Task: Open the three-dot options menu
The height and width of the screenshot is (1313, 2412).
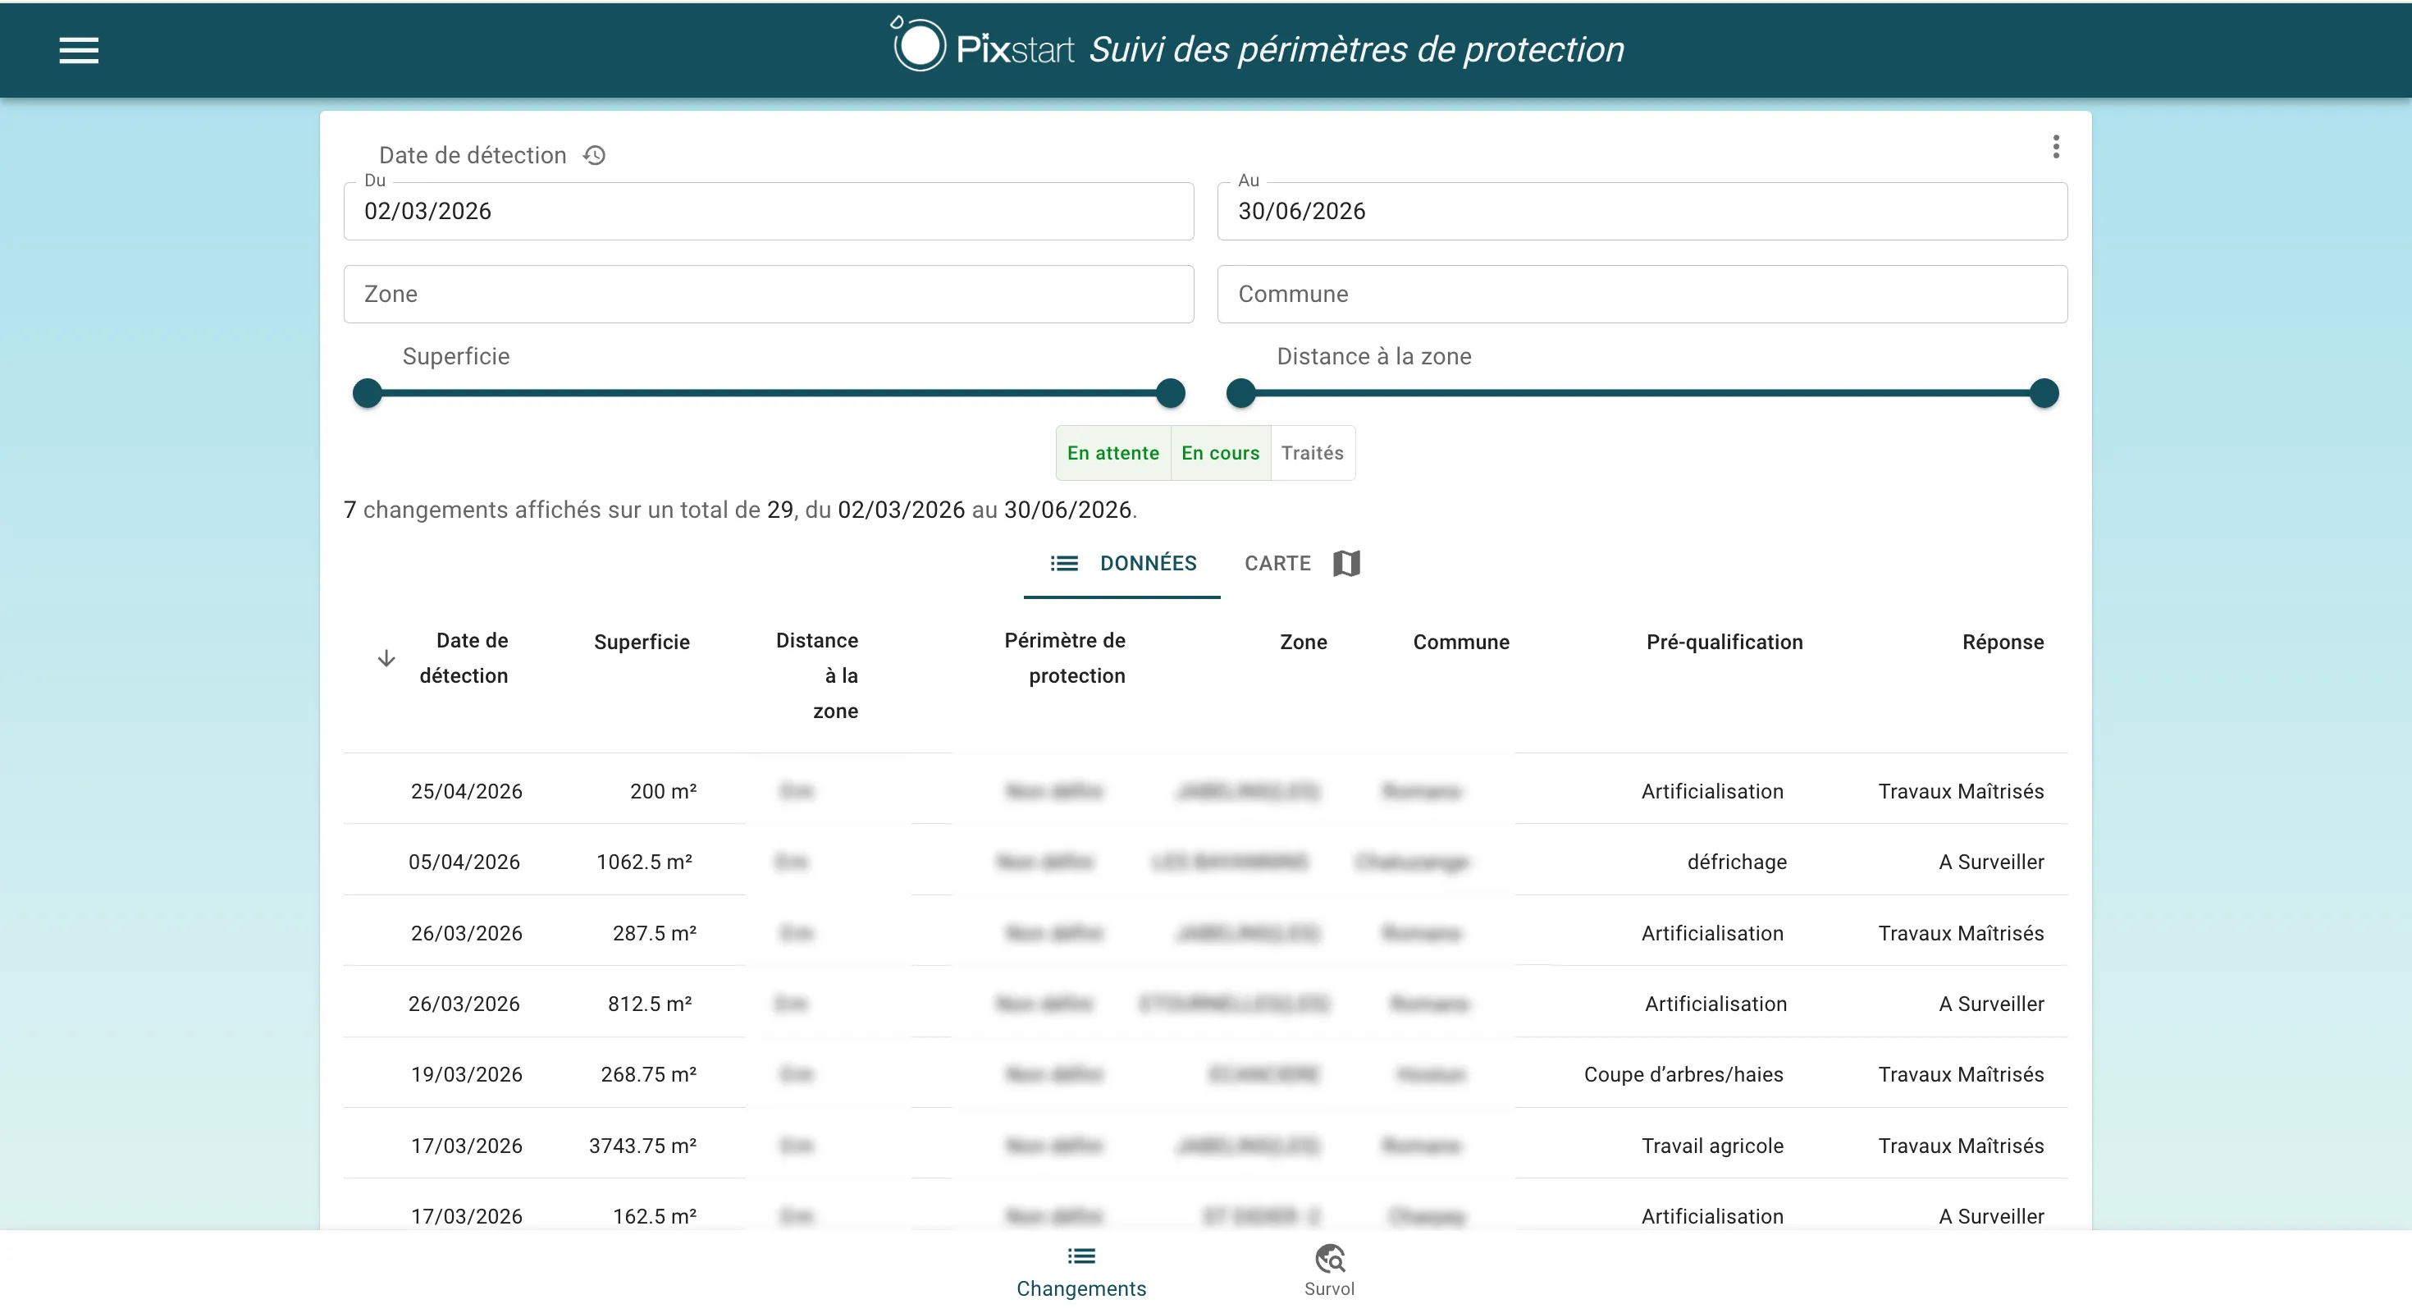Action: [x=2055, y=147]
